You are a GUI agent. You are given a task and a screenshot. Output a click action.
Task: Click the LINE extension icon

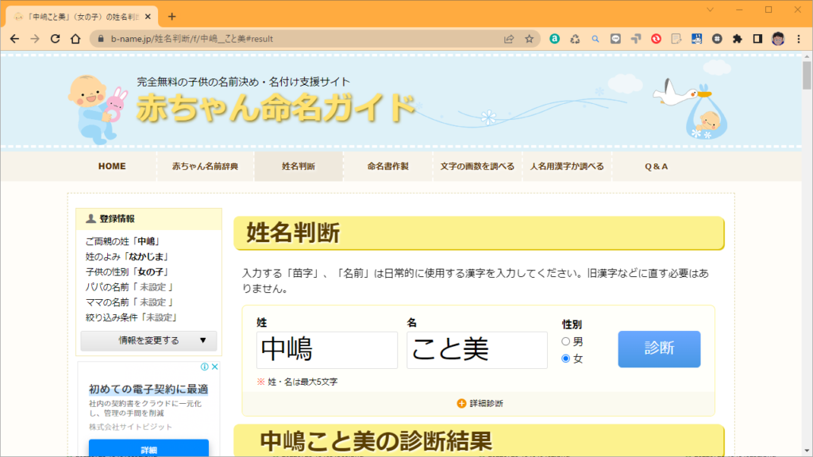coord(616,38)
